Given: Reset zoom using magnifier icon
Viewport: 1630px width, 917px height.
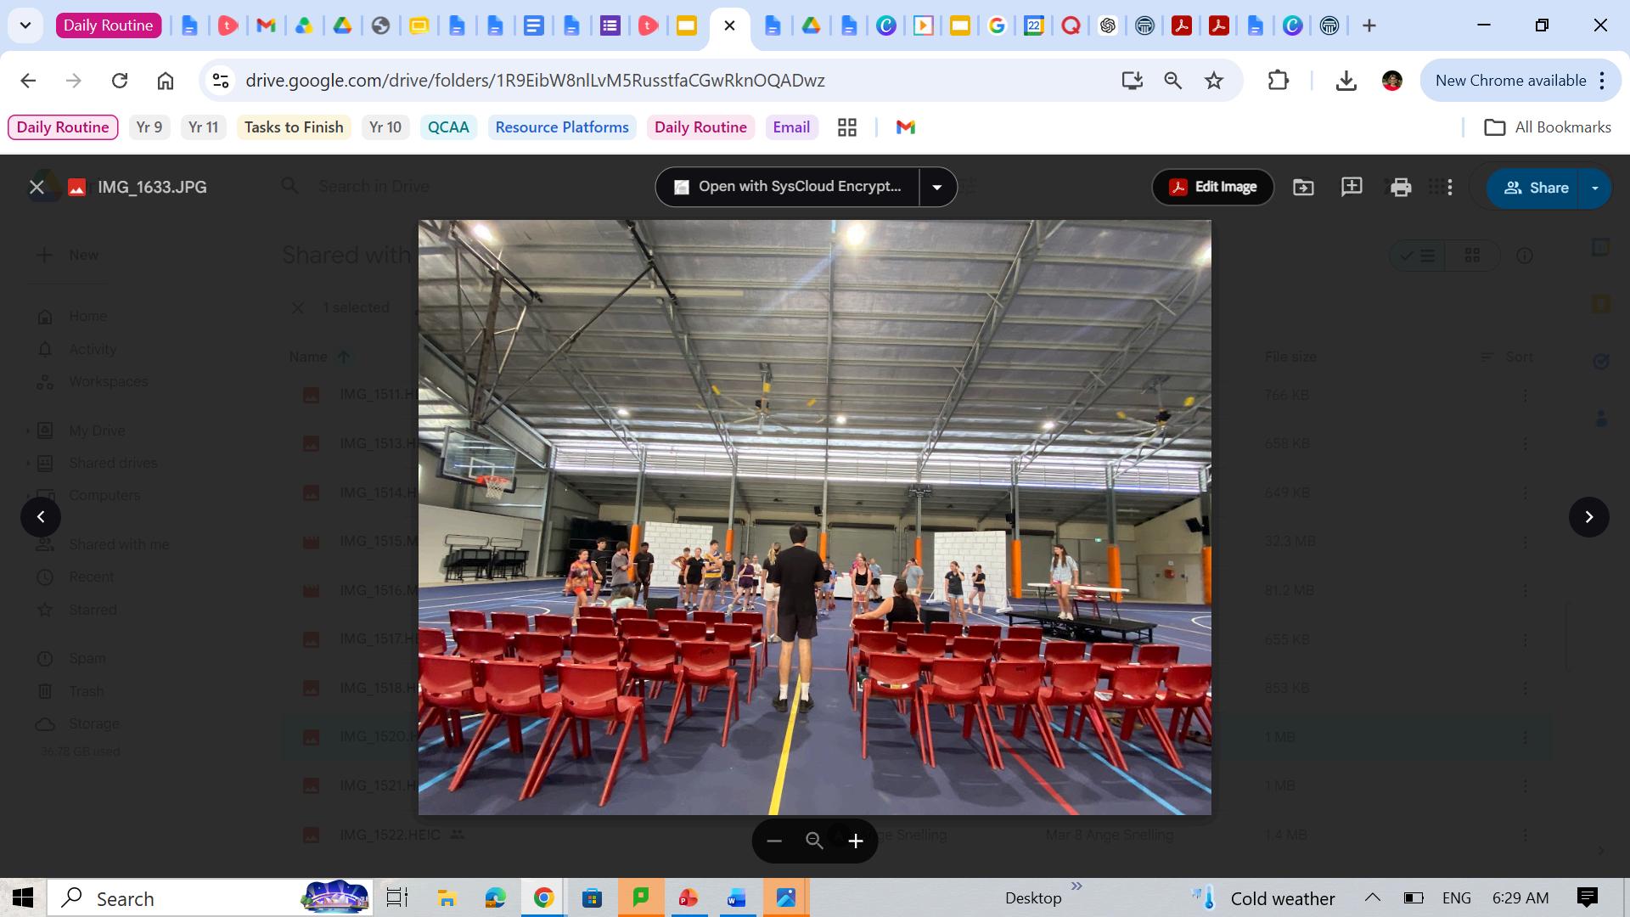Looking at the screenshot, I should [x=814, y=841].
